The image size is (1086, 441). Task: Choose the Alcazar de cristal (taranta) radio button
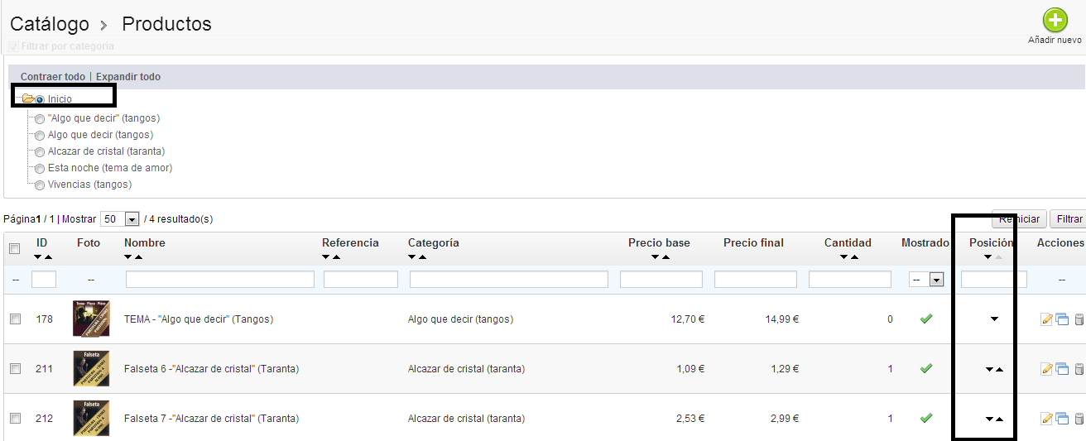[x=40, y=152]
